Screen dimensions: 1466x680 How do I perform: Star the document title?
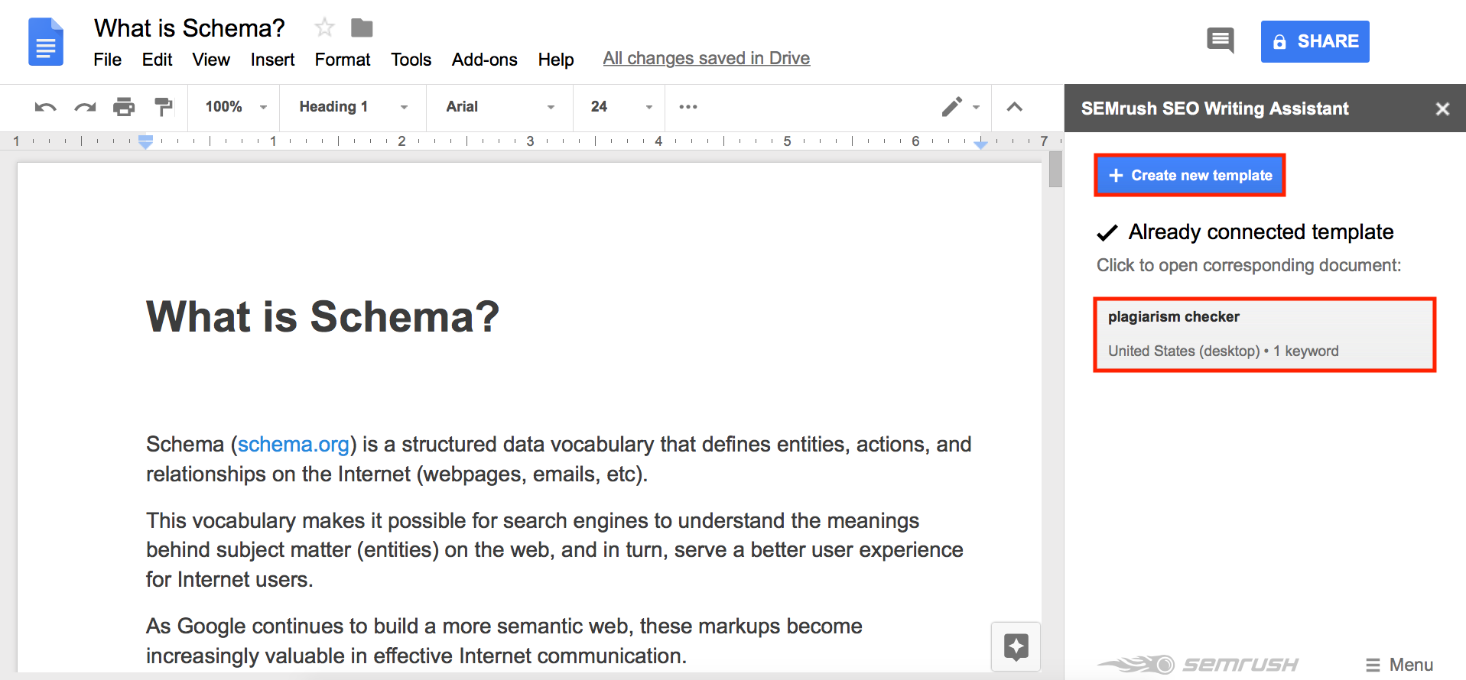(324, 28)
